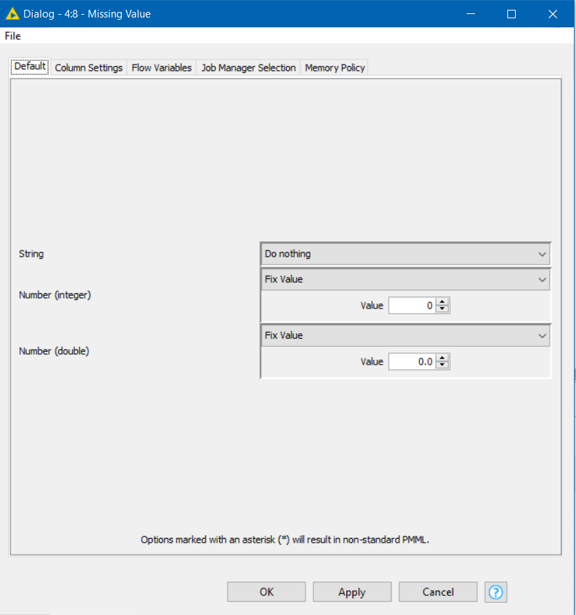The height and width of the screenshot is (615, 576).
Task: Increase the double Value with up arrow
Action: click(x=442, y=358)
